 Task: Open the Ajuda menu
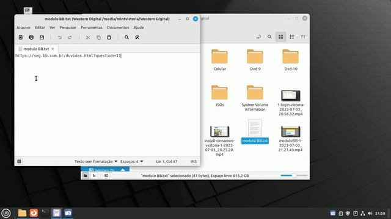point(139,27)
